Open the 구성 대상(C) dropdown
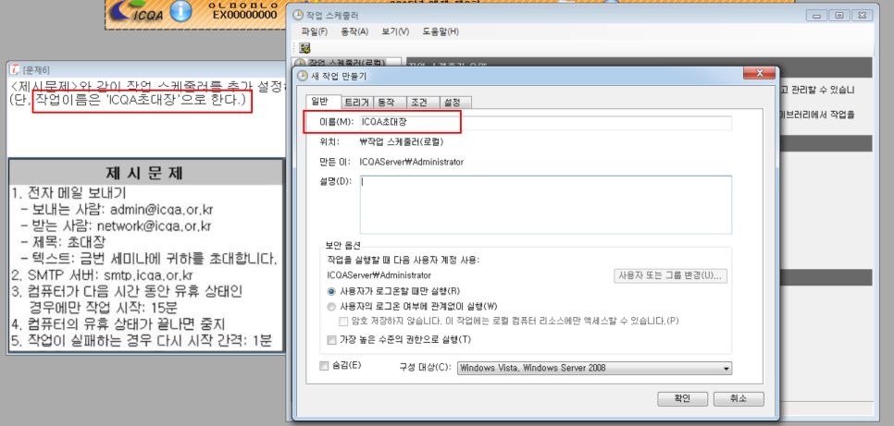Viewport: 894px width, 426px height. (x=595, y=369)
